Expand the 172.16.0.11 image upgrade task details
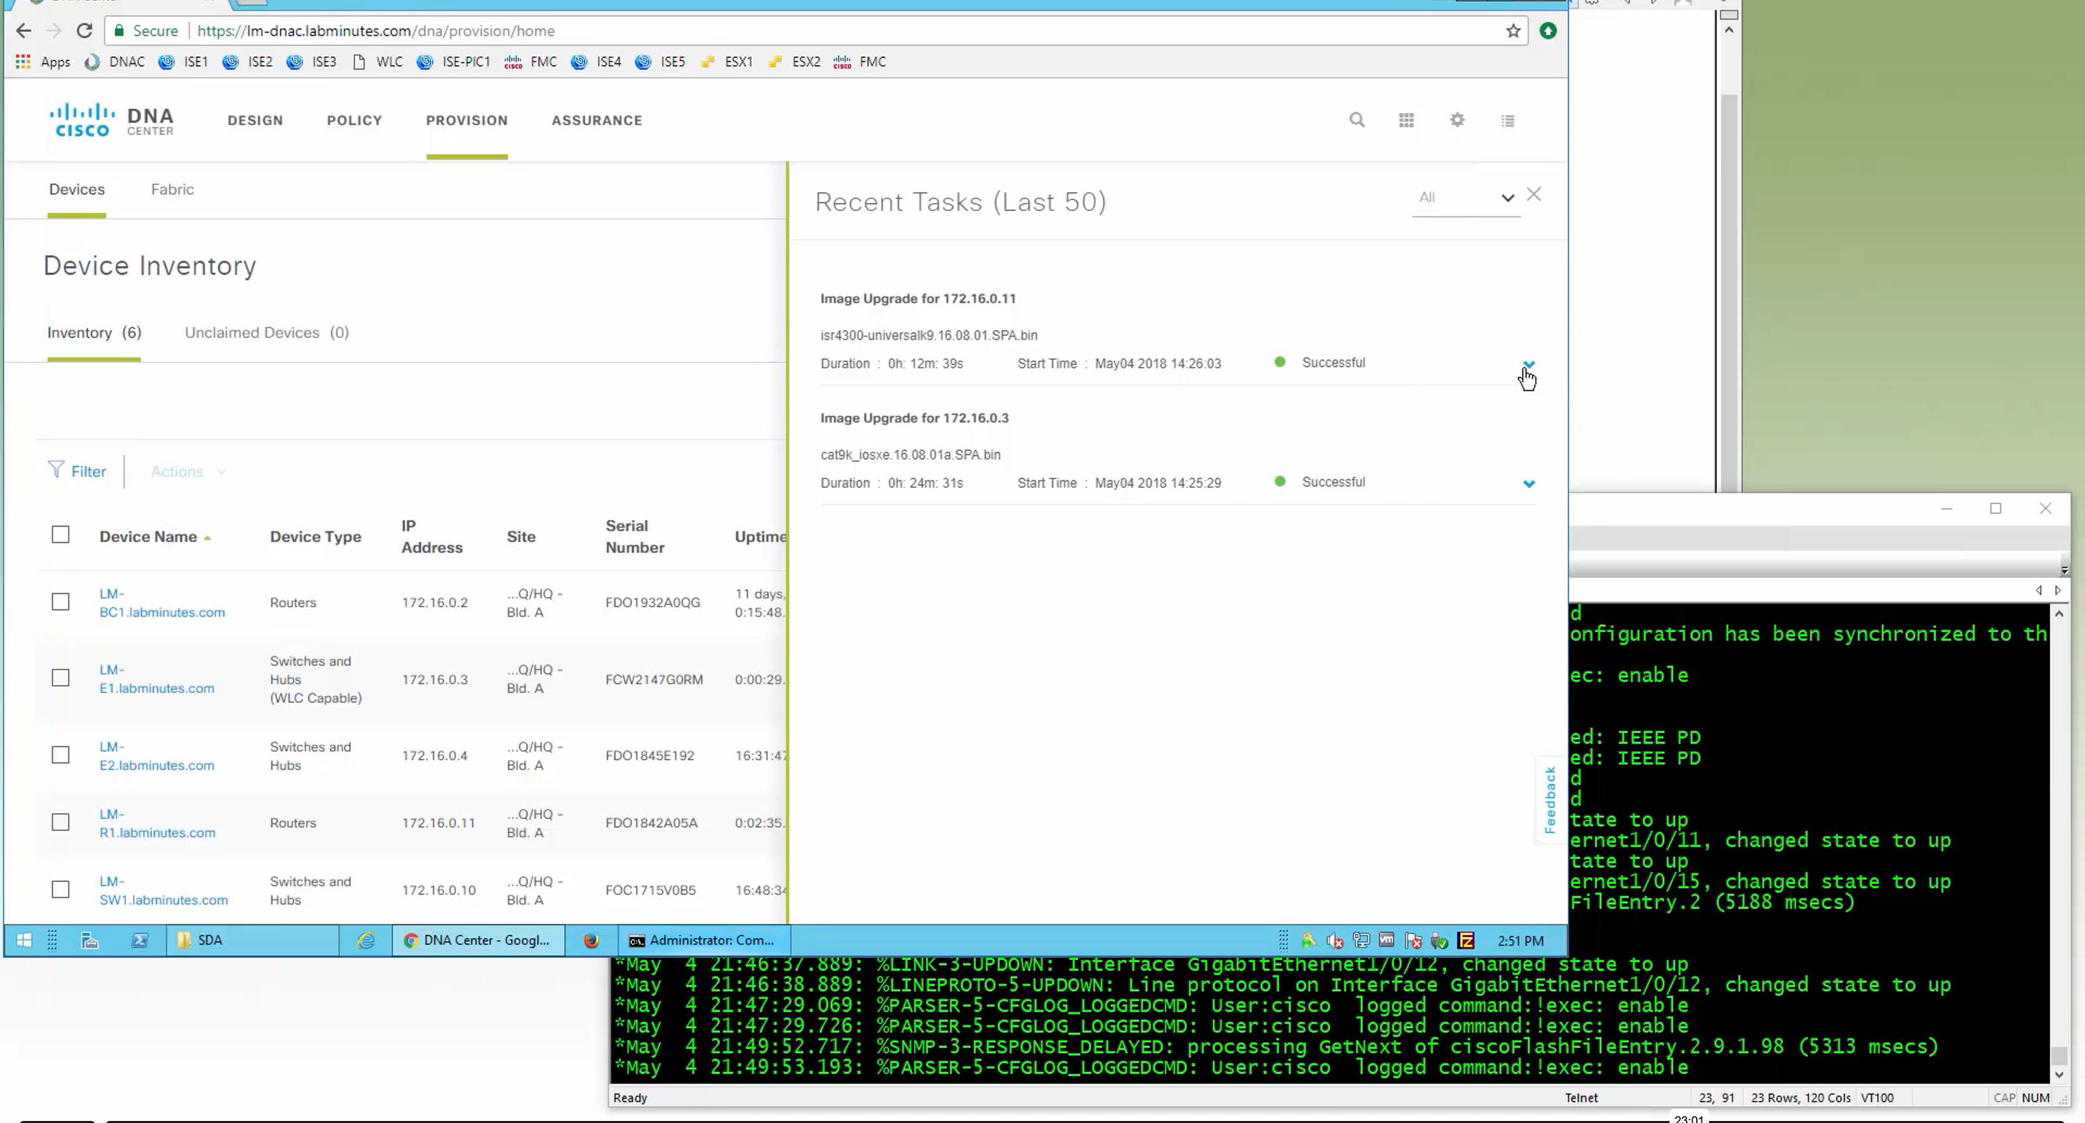 (1528, 364)
